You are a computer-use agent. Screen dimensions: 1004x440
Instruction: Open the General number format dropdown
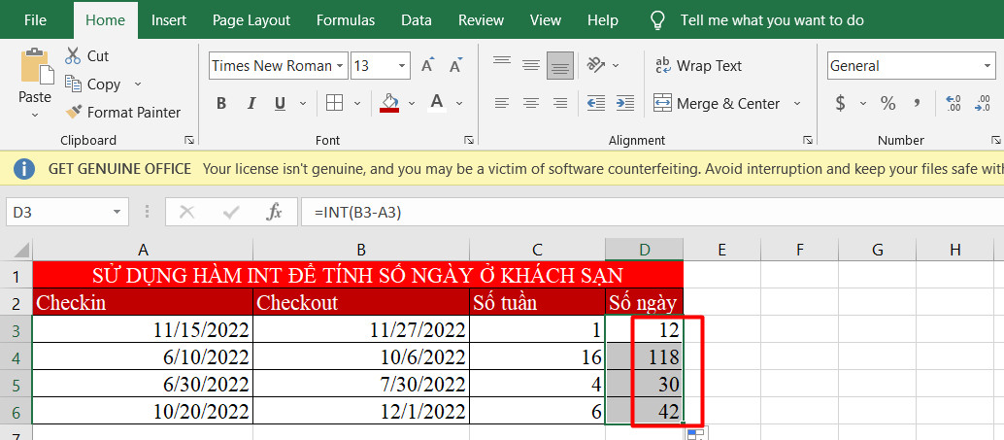click(x=987, y=66)
